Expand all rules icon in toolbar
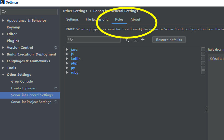This screenshot has width=224, height=140. pos(136,40)
